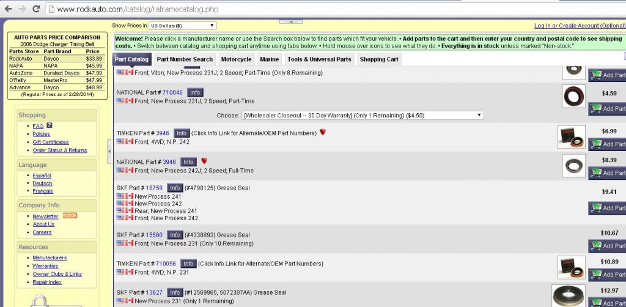Open part number 710046 link
Screen dimensions: 626x307
[172, 92]
